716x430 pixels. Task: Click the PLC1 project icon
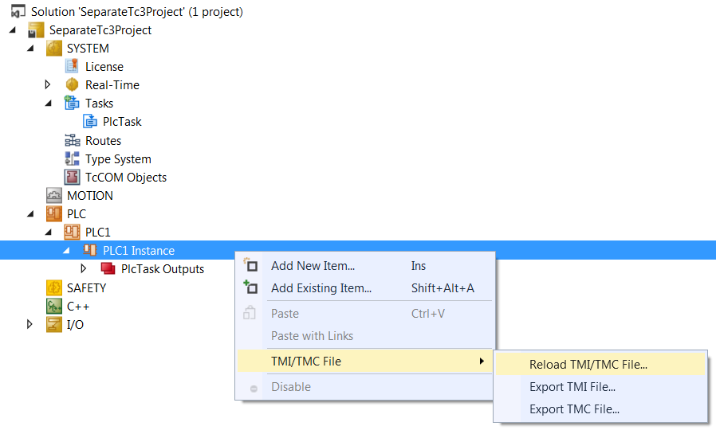pyautogui.click(x=72, y=232)
